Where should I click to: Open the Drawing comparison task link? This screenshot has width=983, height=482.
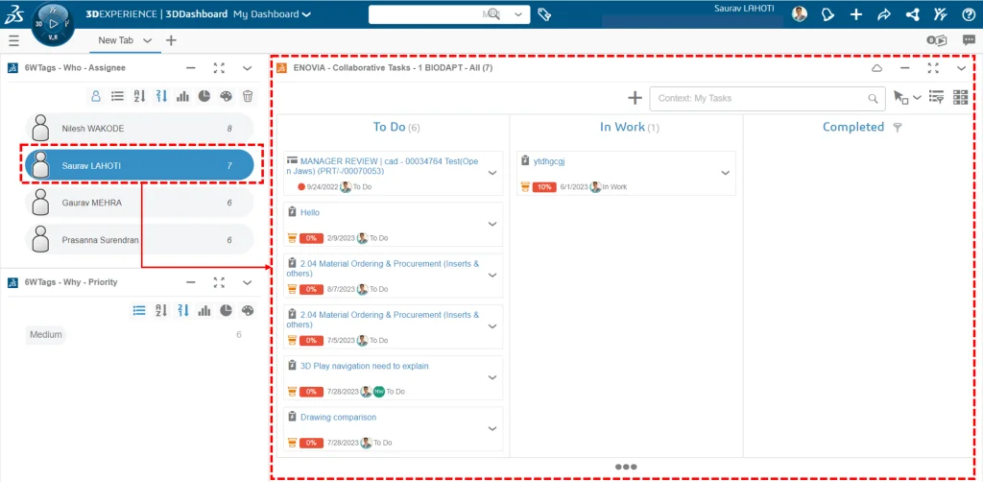click(338, 418)
